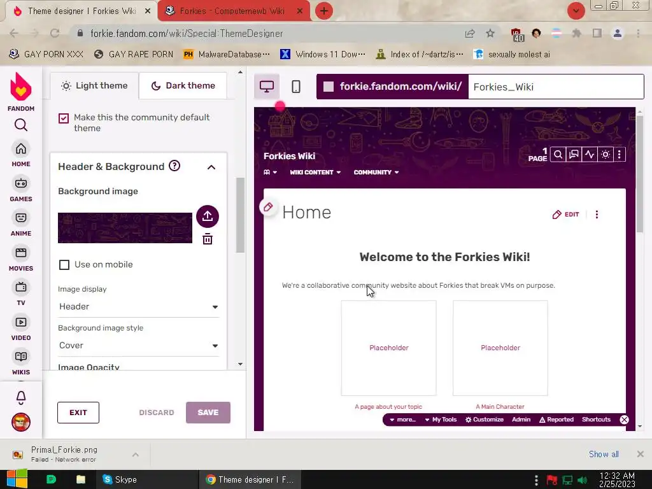The height and width of the screenshot is (489, 652).
Task: Expand the download item options chevron
Action: tap(136, 455)
